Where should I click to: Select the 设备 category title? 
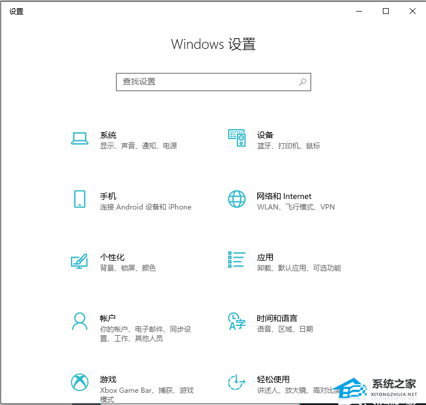(x=265, y=135)
